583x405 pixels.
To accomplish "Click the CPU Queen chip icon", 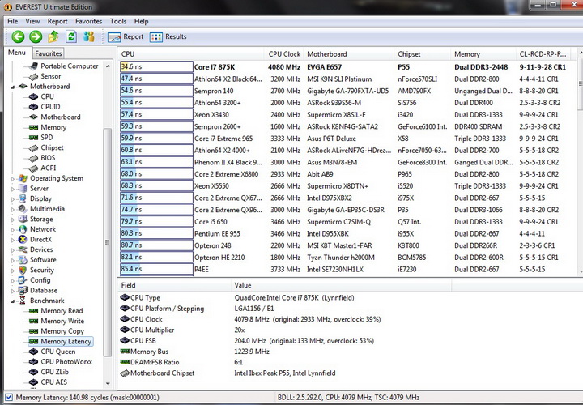I will pos(33,352).
